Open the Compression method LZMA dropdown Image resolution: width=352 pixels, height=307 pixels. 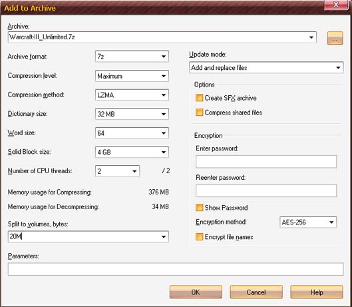click(132, 95)
